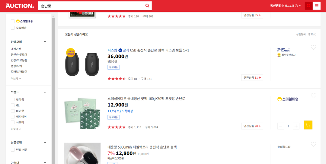Click the PISnet seller logo
This screenshot has height=164, width=326.
[x=283, y=50]
